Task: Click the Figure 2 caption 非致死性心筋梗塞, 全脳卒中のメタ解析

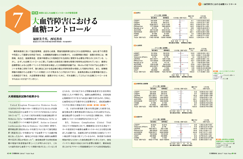Action: 226,141
